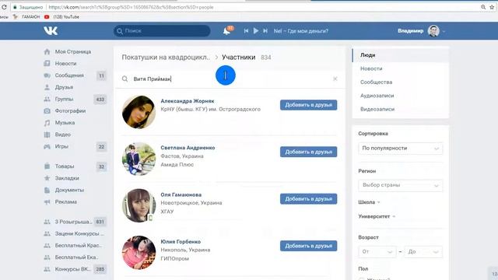498x280 pixels.
Task: Open the Выбор страны region dropdown
Action: click(x=400, y=185)
